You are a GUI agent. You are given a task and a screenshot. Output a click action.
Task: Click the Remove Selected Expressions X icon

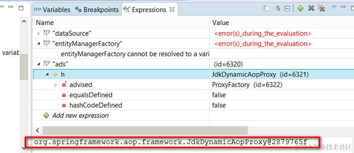pyautogui.click(x=311, y=9)
